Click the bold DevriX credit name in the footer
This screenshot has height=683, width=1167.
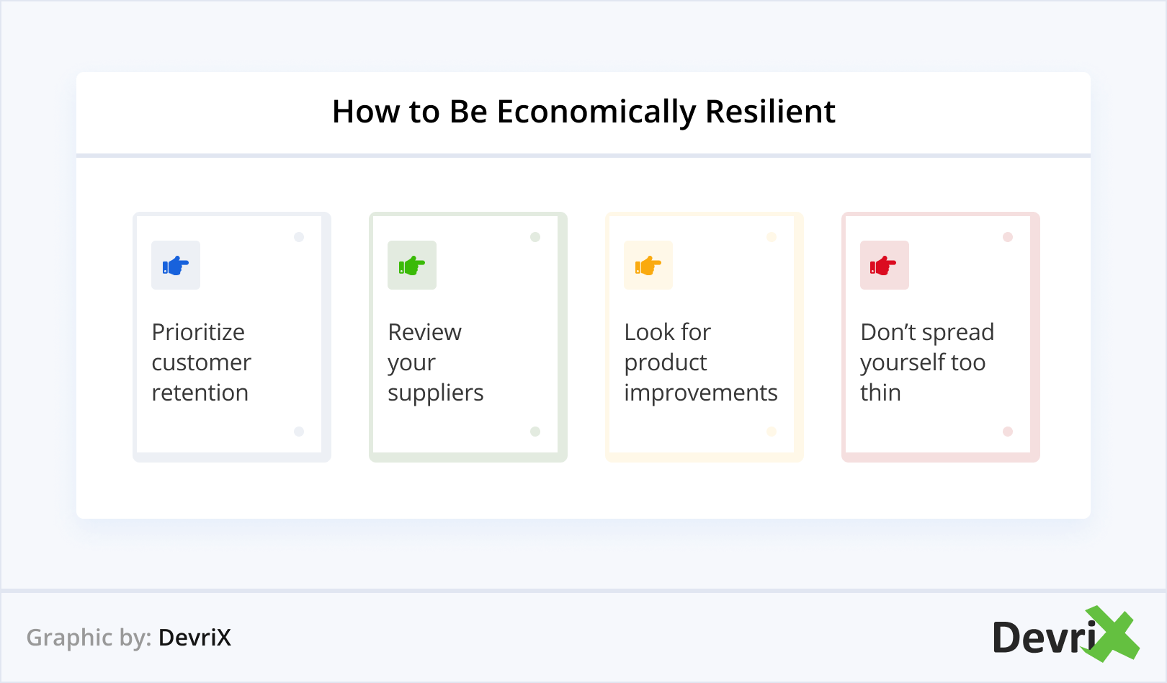tap(194, 638)
